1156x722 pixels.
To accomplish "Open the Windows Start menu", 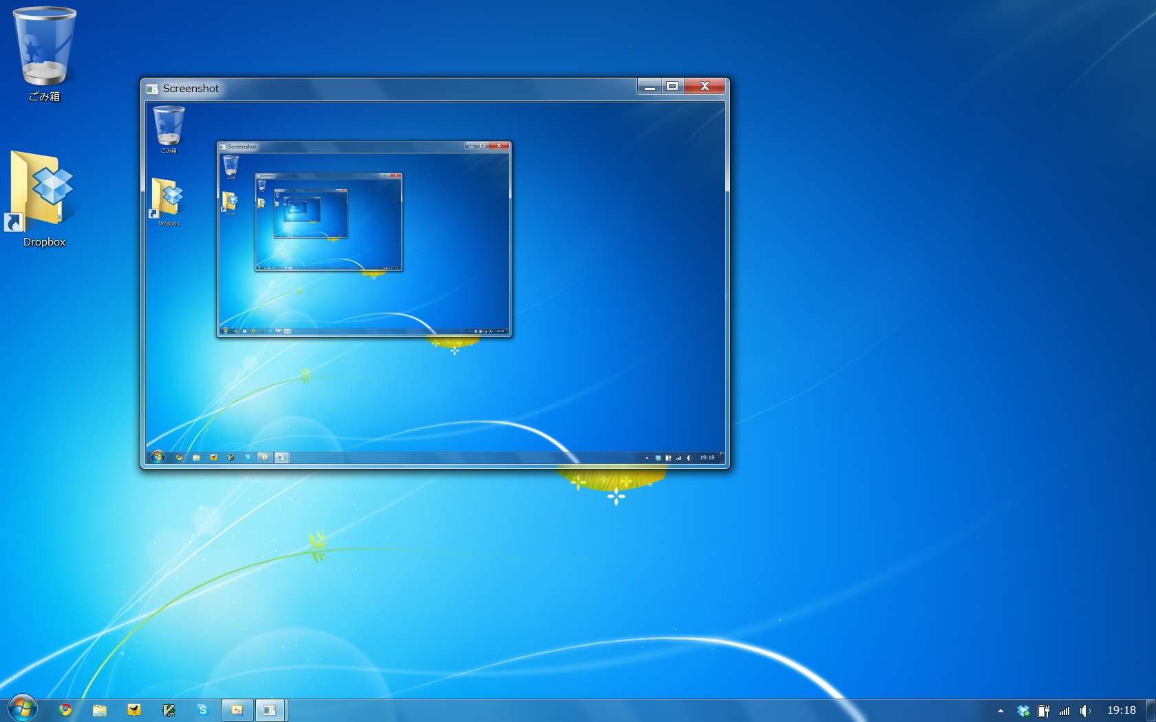I will (22, 708).
